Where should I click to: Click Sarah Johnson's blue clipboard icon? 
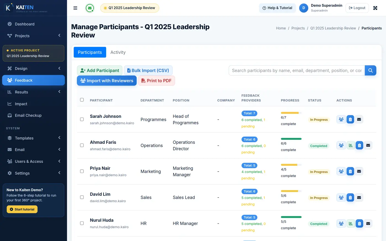[x=350, y=120]
